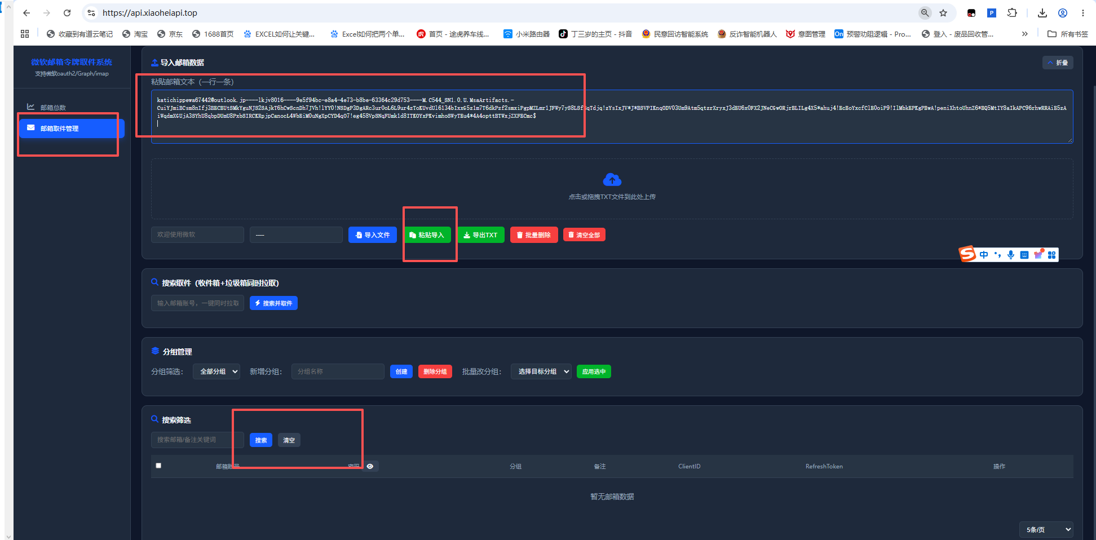This screenshot has height=540, width=1096.
Task: Open the IME skin shirt icon
Action: pyautogui.click(x=1038, y=254)
